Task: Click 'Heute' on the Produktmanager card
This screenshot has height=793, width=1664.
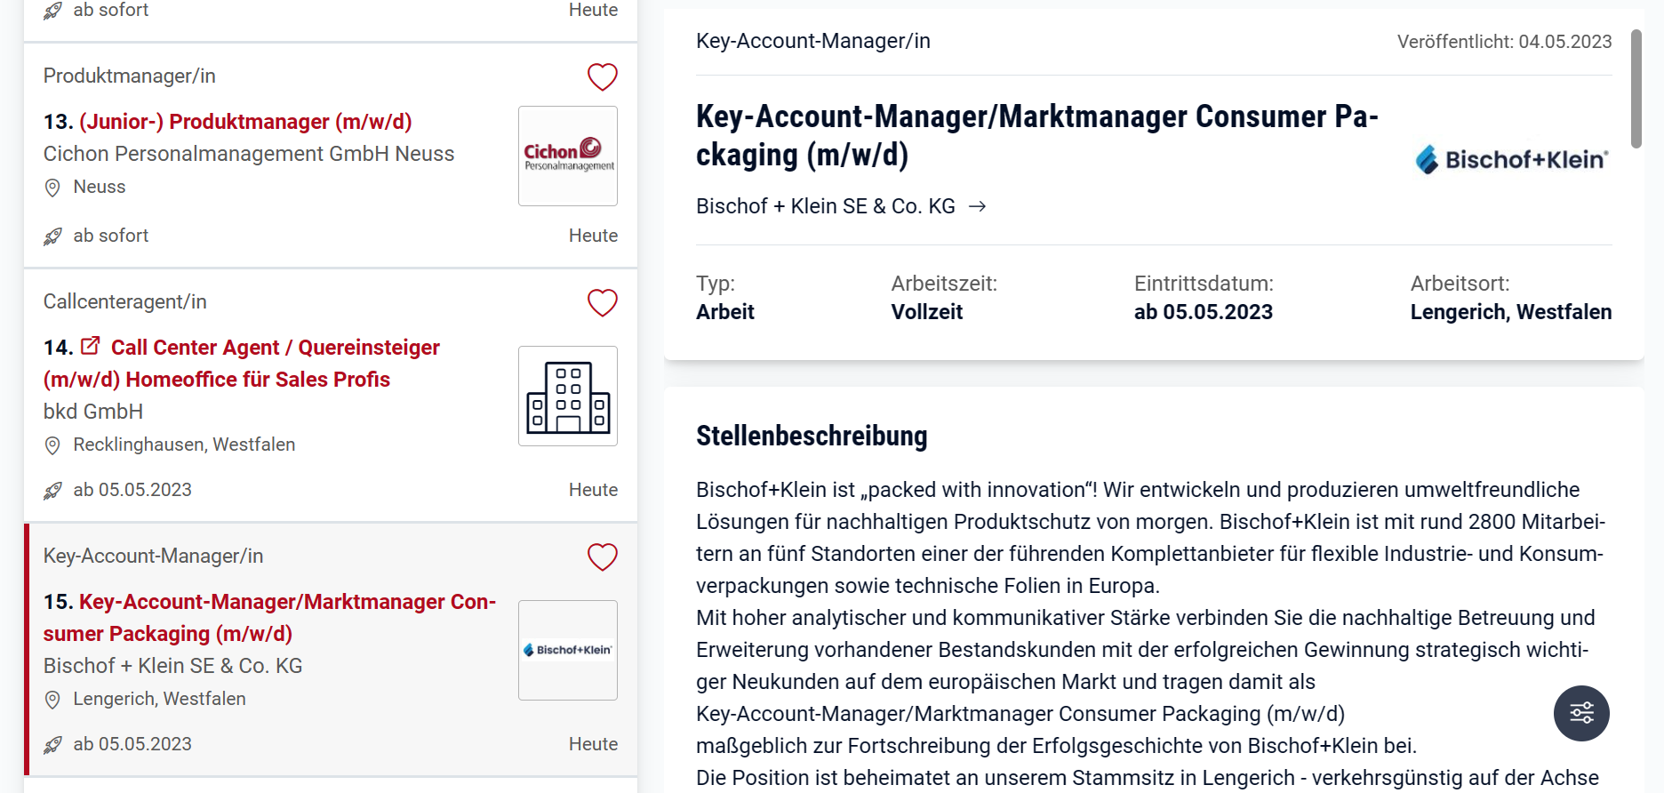Action: pos(593,236)
